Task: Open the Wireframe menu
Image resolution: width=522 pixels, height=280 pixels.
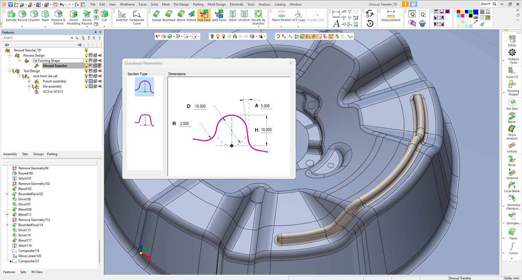Action: point(127,4)
